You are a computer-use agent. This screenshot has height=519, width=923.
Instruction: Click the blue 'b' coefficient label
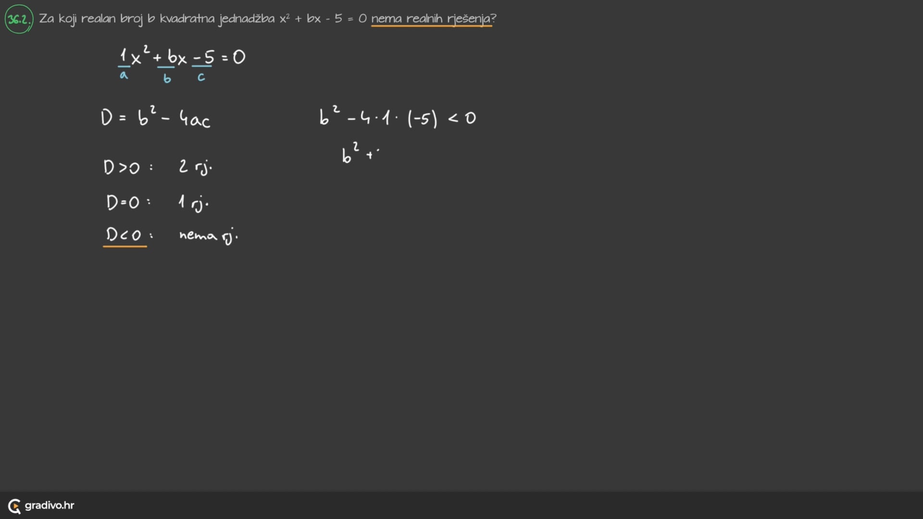167,78
